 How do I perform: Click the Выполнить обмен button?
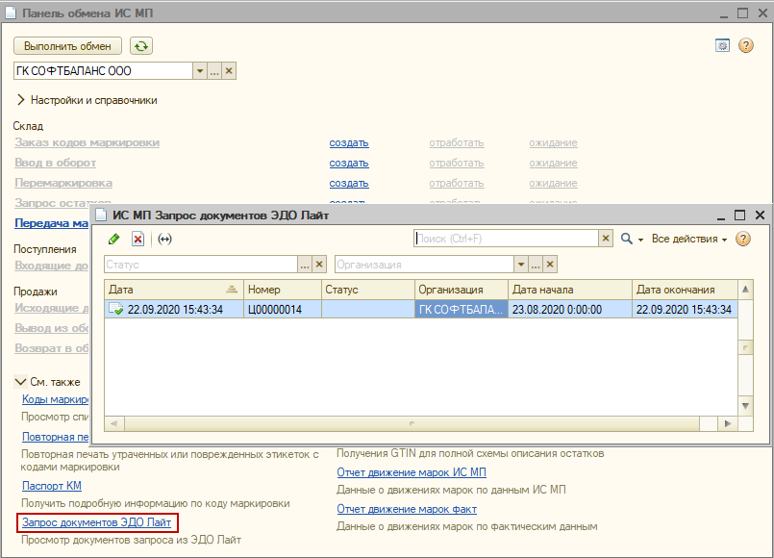click(67, 46)
